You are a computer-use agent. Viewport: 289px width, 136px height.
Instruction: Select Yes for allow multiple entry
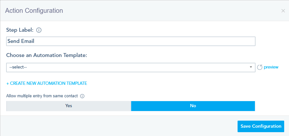68,106
